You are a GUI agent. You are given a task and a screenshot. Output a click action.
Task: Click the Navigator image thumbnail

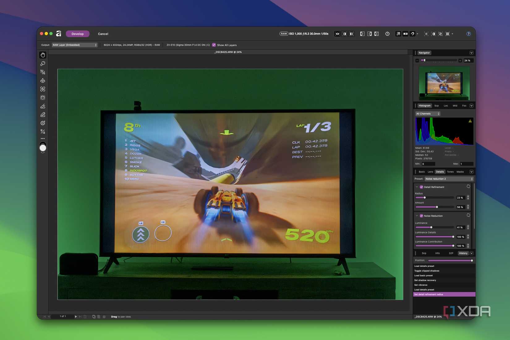pyautogui.click(x=444, y=83)
